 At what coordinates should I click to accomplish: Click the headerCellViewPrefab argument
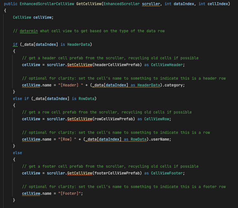117,65
